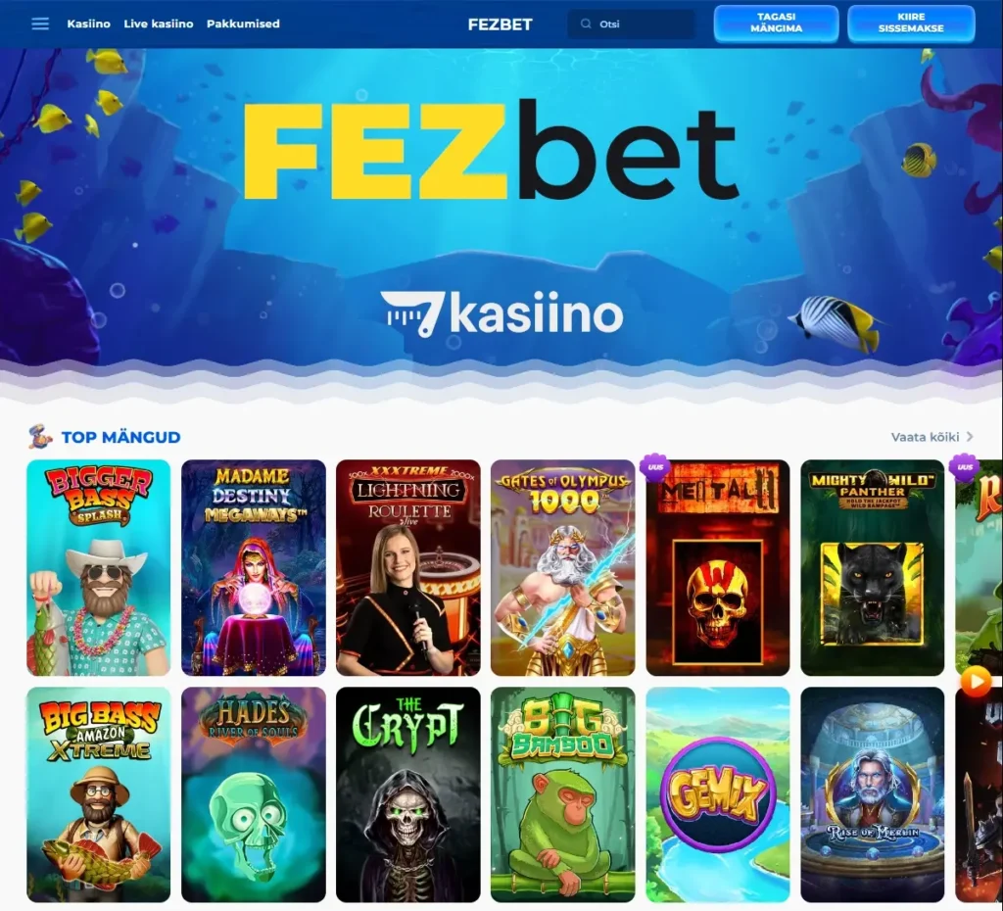
Task: Select Gates of Olympus 1000 game
Action: (563, 567)
